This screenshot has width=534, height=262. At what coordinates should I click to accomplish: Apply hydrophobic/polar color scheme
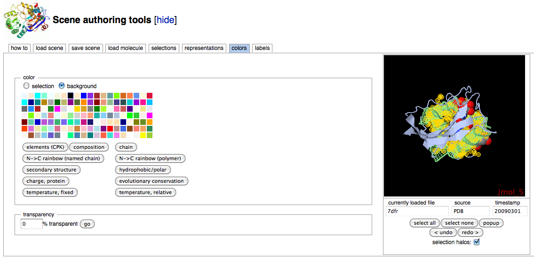coord(143,170)
